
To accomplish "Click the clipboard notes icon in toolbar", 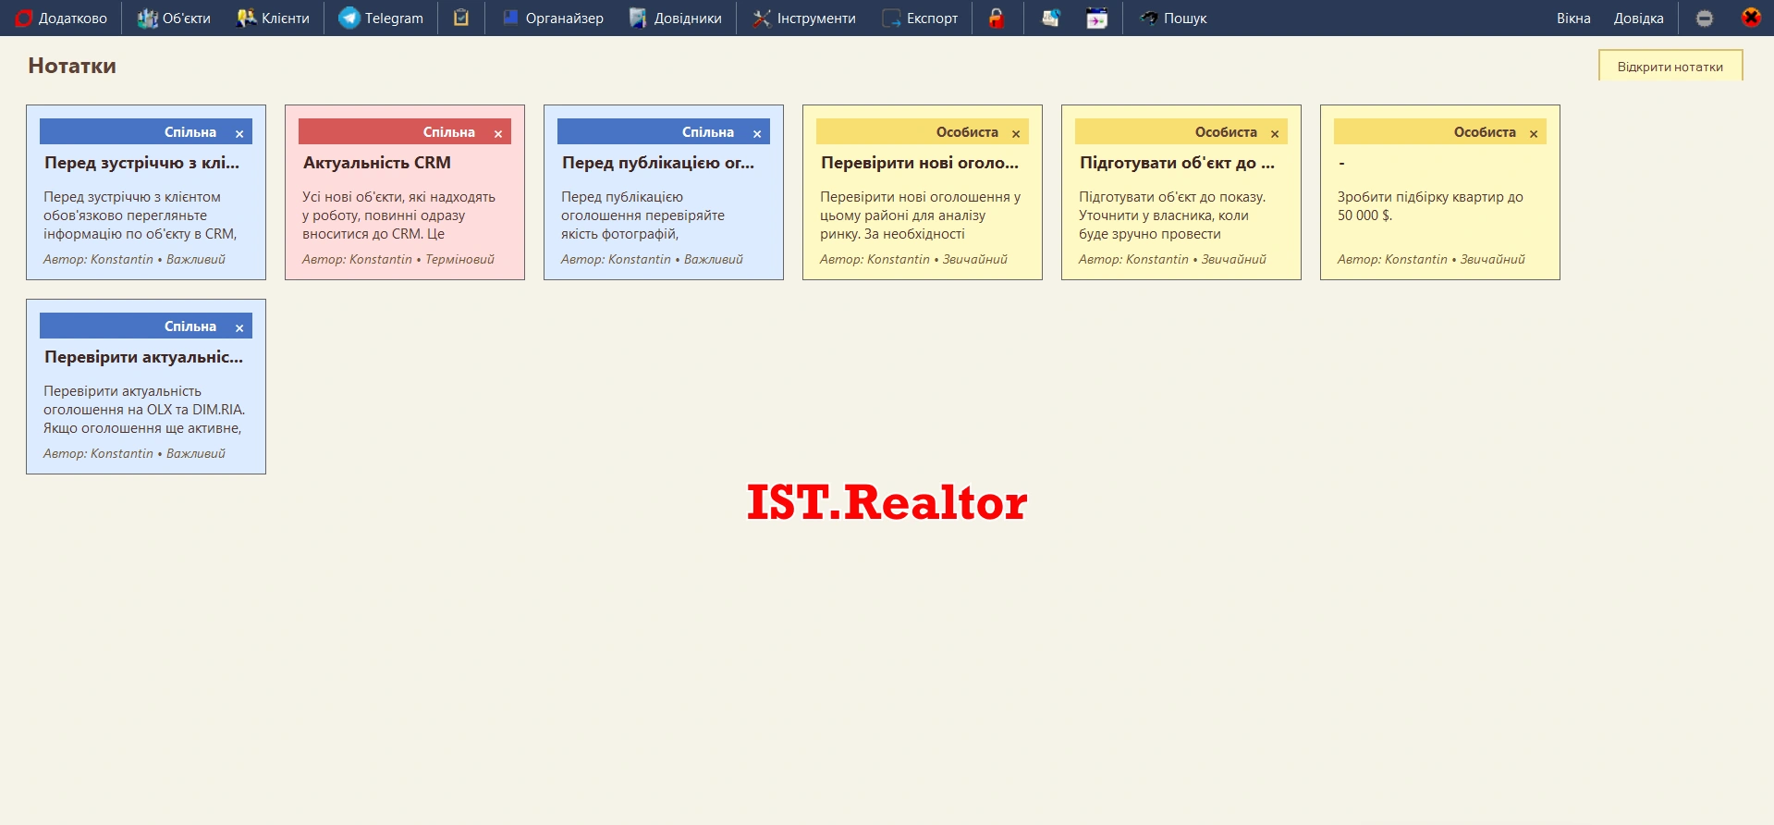I will coord(460,18).
